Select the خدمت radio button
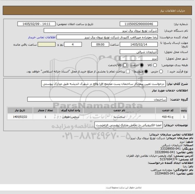The height and width of the screenshot is (194, 195). tap(142, 65)
